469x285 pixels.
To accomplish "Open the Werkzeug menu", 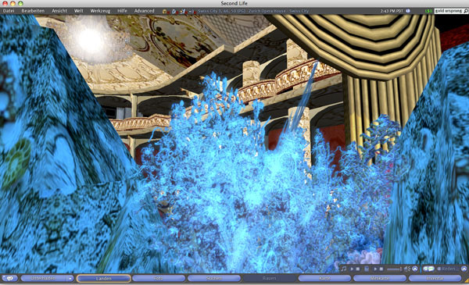I will coord(100,11).
